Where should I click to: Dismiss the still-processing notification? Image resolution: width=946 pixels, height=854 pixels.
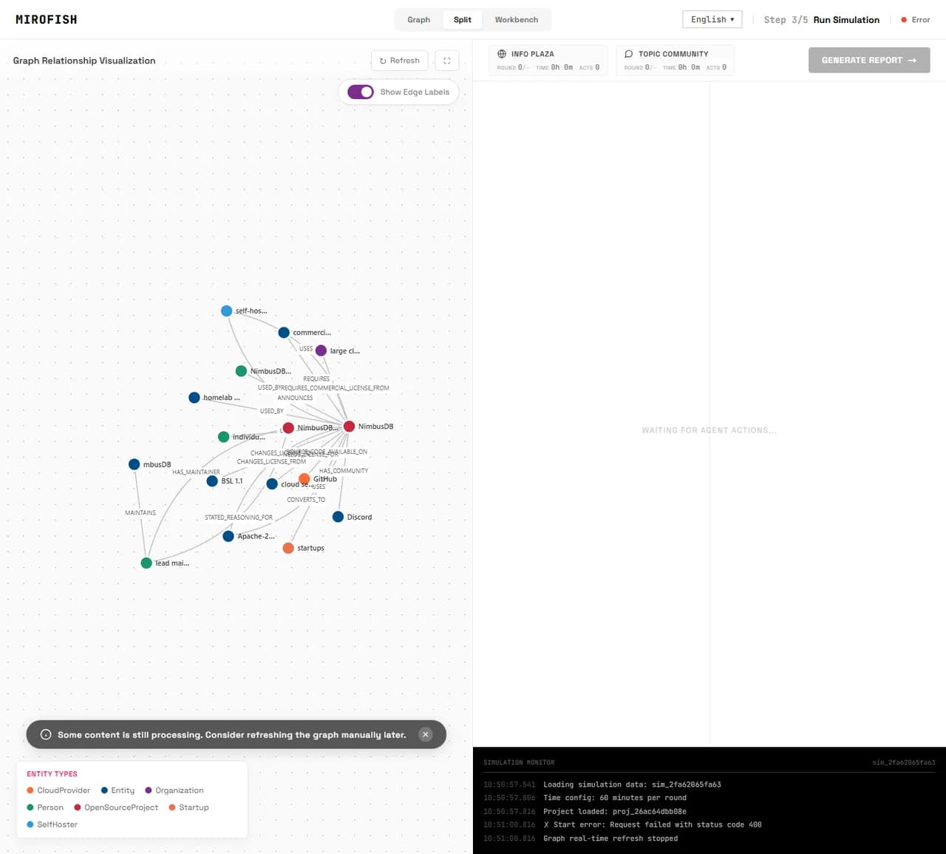click(425, 734)
